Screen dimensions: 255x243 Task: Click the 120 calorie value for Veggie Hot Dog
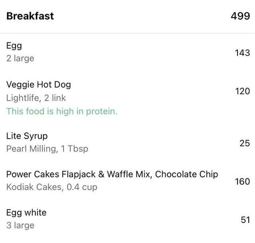243,91
